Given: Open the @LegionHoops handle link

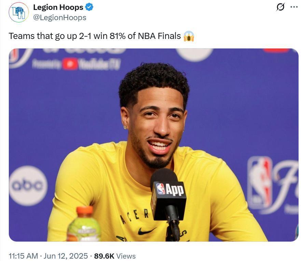Looking at the screenshot, I should pos(60,17).
